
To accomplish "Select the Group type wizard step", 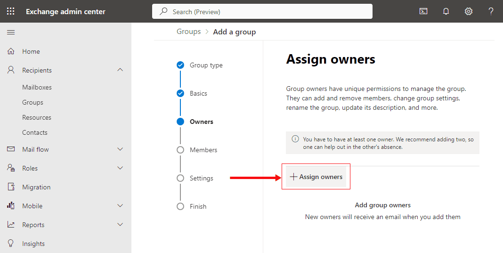I will coord(206,65).
